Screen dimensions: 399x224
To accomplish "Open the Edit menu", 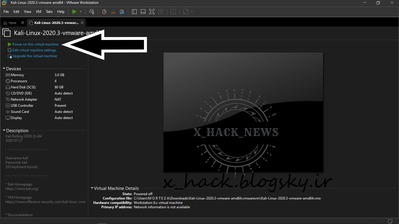I will pyautogui.click(x=16, y=12).
